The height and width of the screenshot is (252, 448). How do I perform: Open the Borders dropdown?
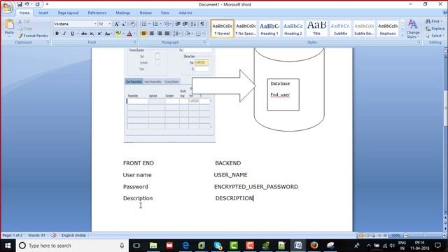203,34
